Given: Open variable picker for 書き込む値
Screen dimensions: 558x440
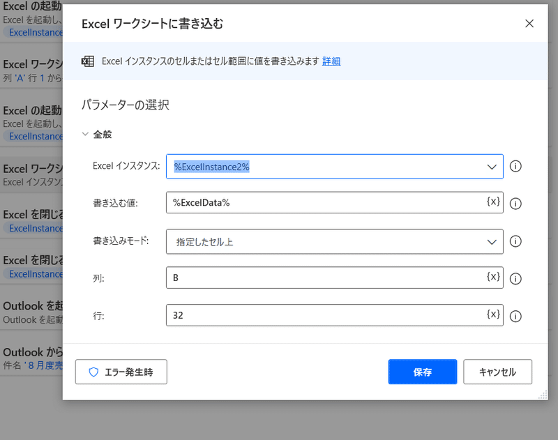Looking at the screenshot, I should click(x=493, y=202).
